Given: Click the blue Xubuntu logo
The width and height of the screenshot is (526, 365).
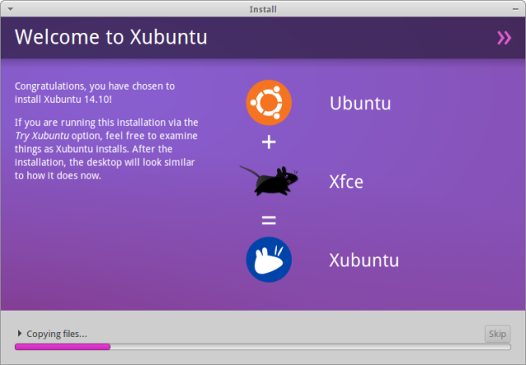Looking at the screenshot, I should [269, 260].
